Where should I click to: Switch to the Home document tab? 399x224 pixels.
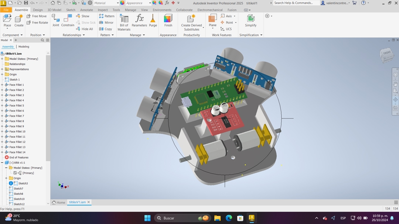point(58,203)
